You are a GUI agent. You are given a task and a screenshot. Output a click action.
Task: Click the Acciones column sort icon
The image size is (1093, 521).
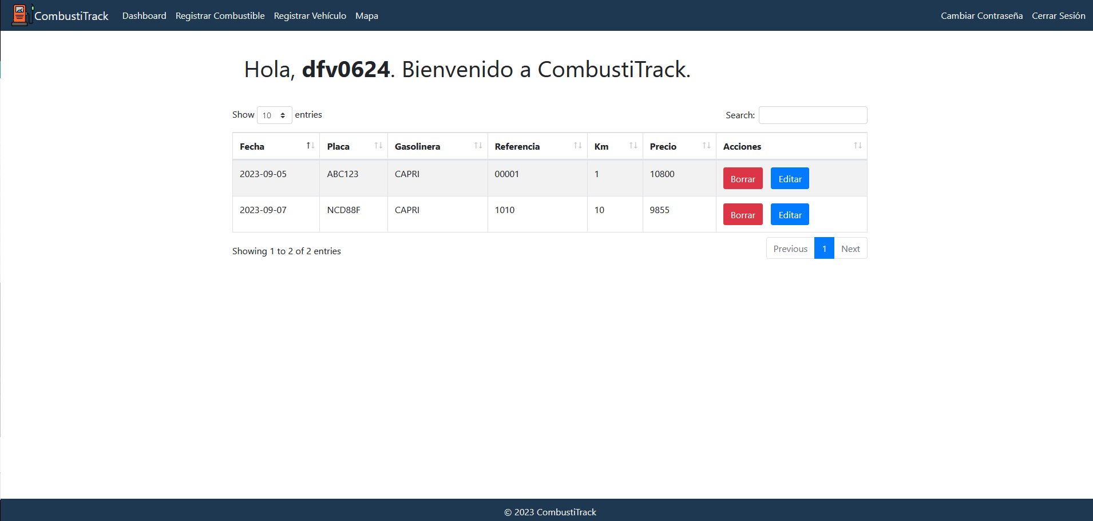(857, 146)
